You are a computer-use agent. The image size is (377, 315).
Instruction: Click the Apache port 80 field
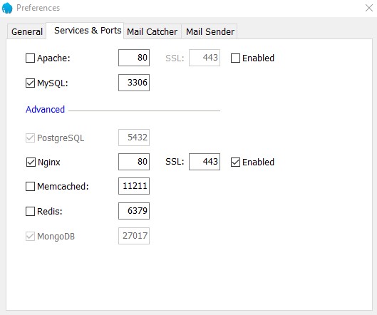(x=134, y=58)
